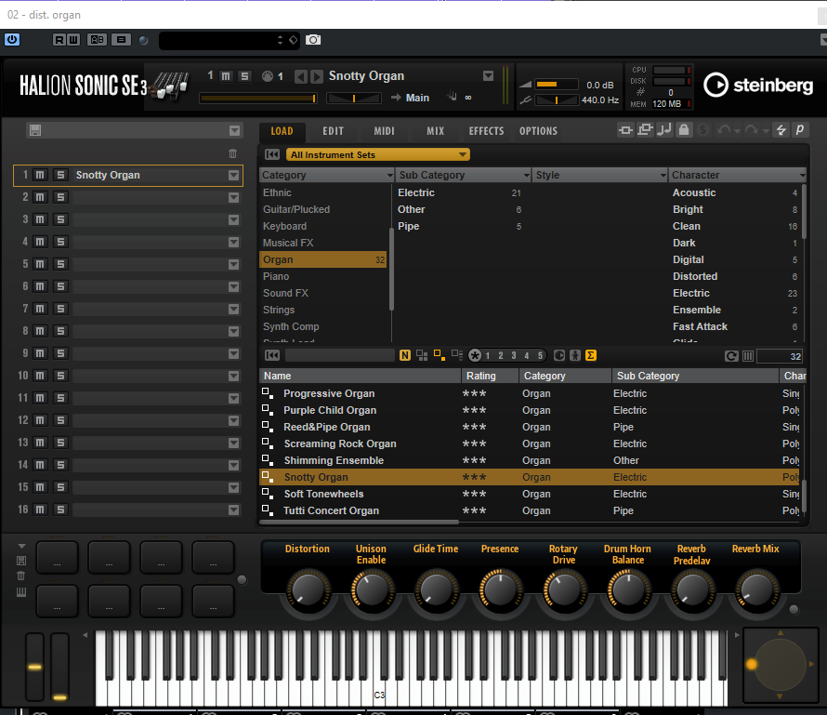Open the multi-program dropdown above the slot rack

click(x=235, y=130)
